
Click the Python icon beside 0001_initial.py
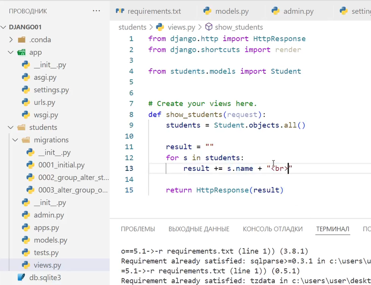coord(31,165)
